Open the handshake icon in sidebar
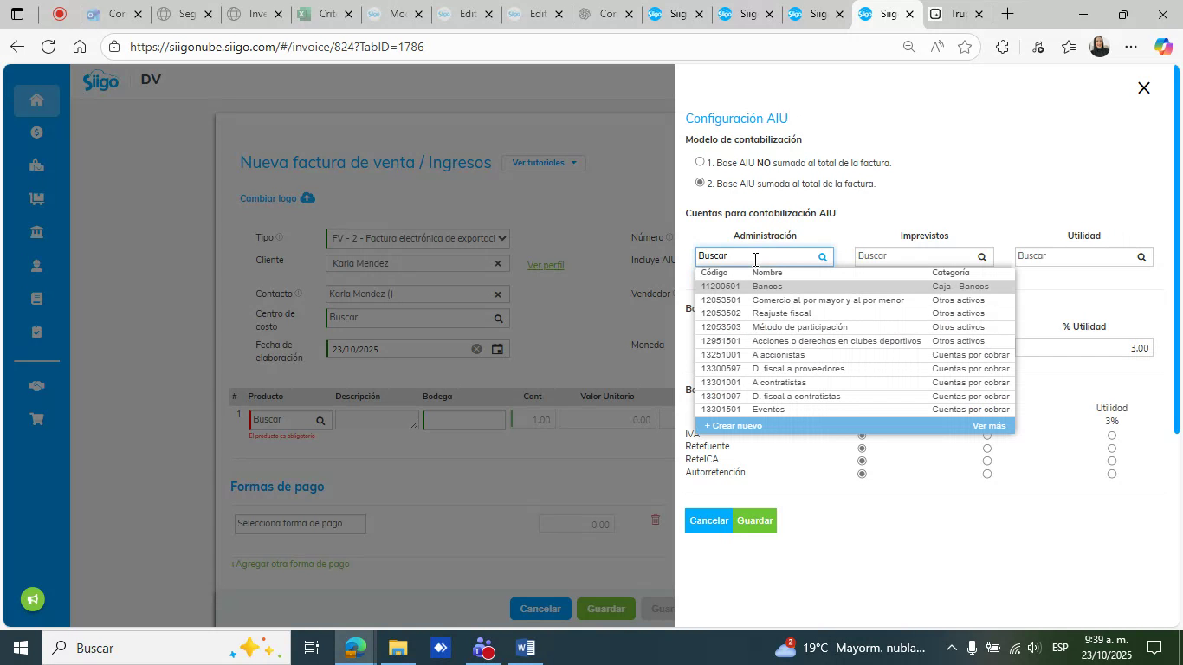The height and width of the screenshot is (665, 1183). point(36,386)
